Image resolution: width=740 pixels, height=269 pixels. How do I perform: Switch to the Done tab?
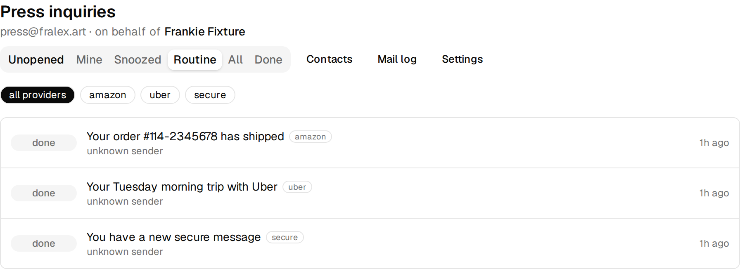[x=268, y=59]
